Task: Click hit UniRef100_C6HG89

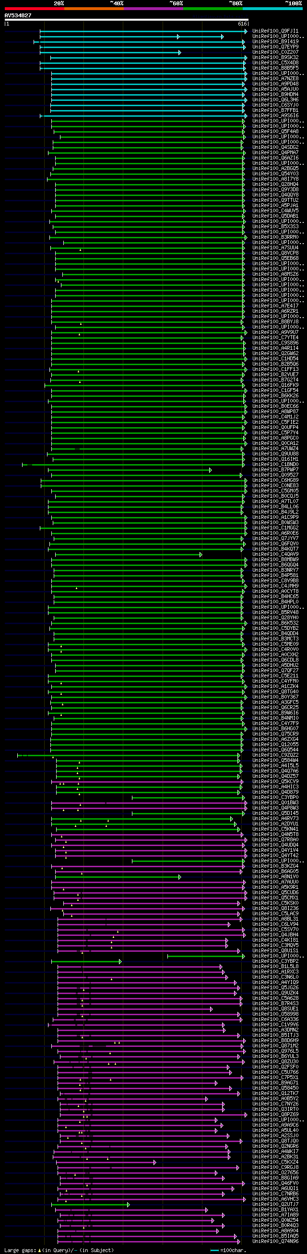Action: click(x=275, y=480)
